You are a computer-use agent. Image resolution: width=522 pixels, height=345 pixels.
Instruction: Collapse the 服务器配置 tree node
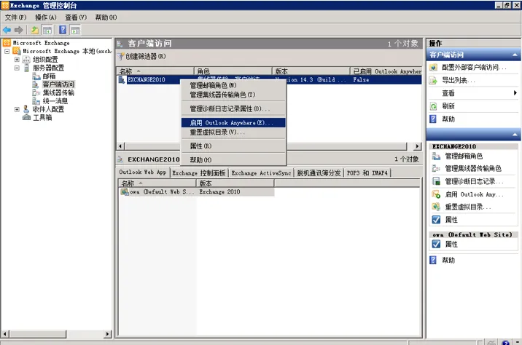17,68
